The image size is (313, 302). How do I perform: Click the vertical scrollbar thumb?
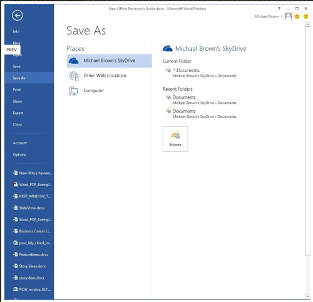[x=307, y=141]
